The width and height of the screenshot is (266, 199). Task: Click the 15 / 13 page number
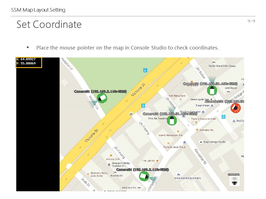251,21
